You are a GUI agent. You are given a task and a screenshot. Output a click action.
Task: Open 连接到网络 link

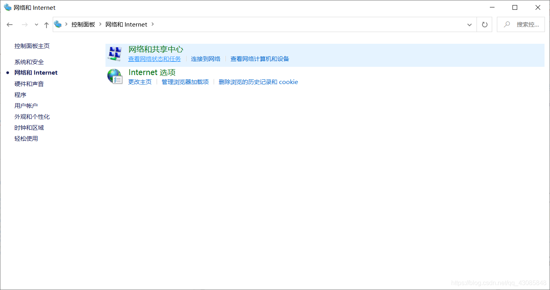coord(205,59)
